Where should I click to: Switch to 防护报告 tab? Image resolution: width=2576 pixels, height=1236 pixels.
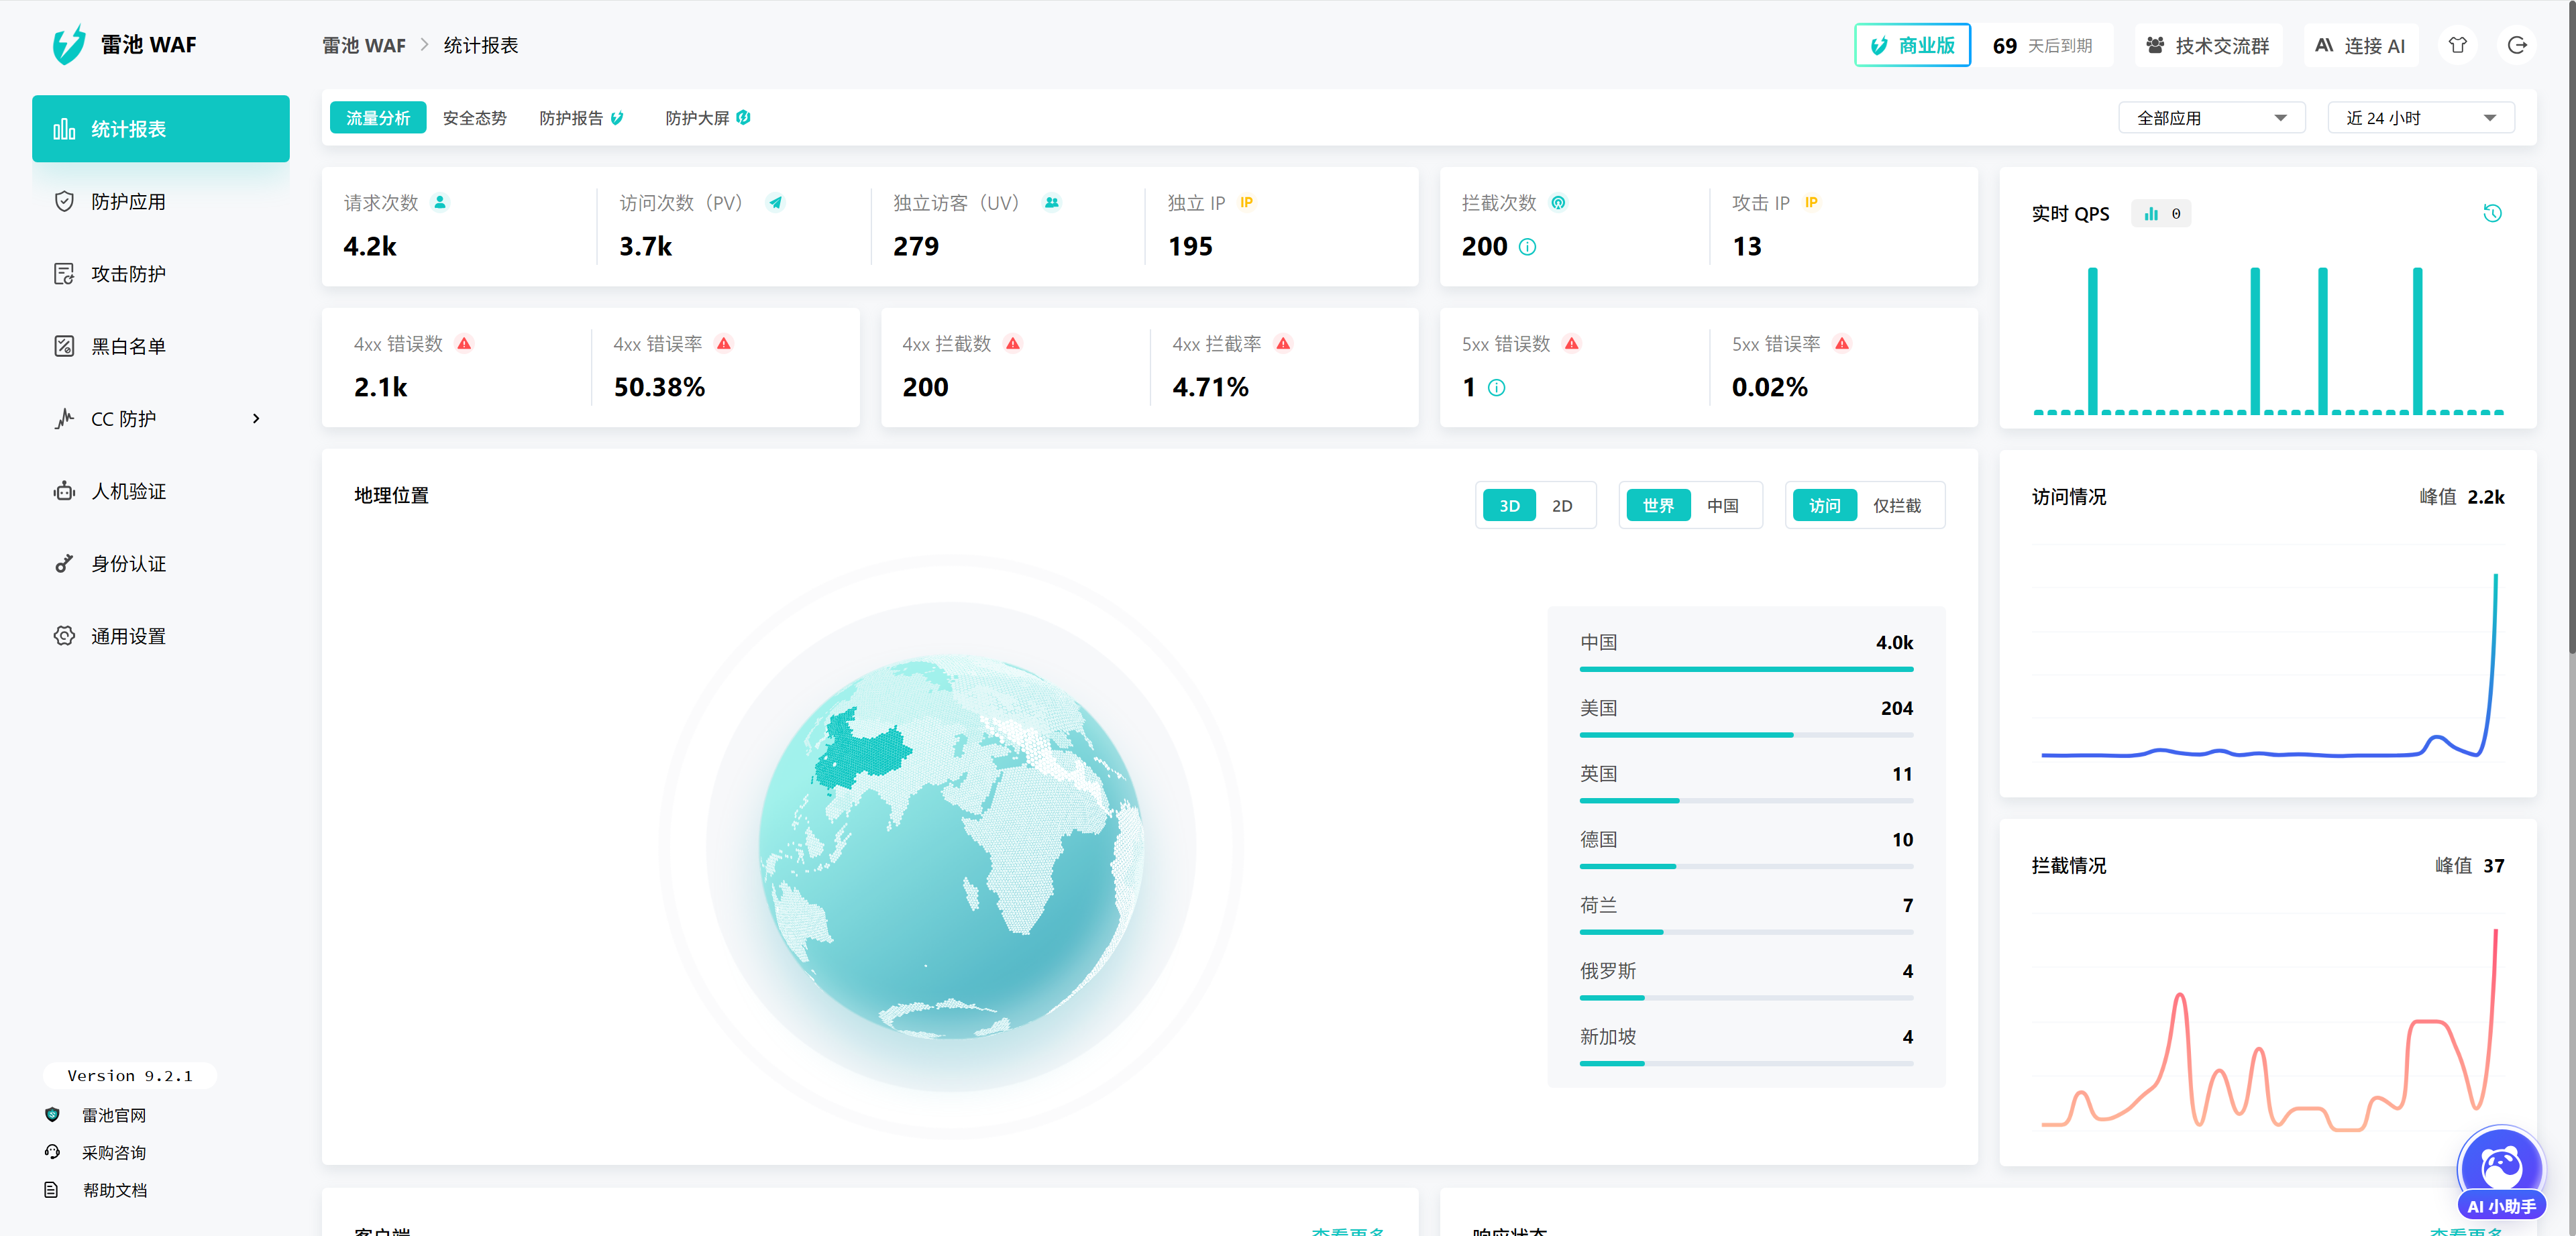point(581,118)
